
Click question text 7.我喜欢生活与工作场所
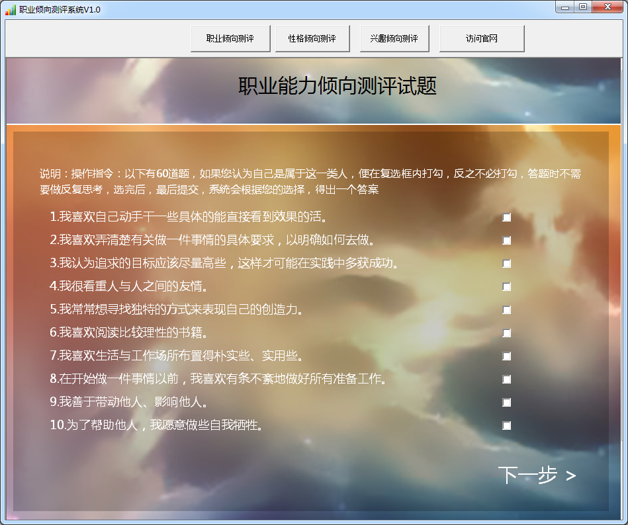pyautogui.click(x=177, y=356)
